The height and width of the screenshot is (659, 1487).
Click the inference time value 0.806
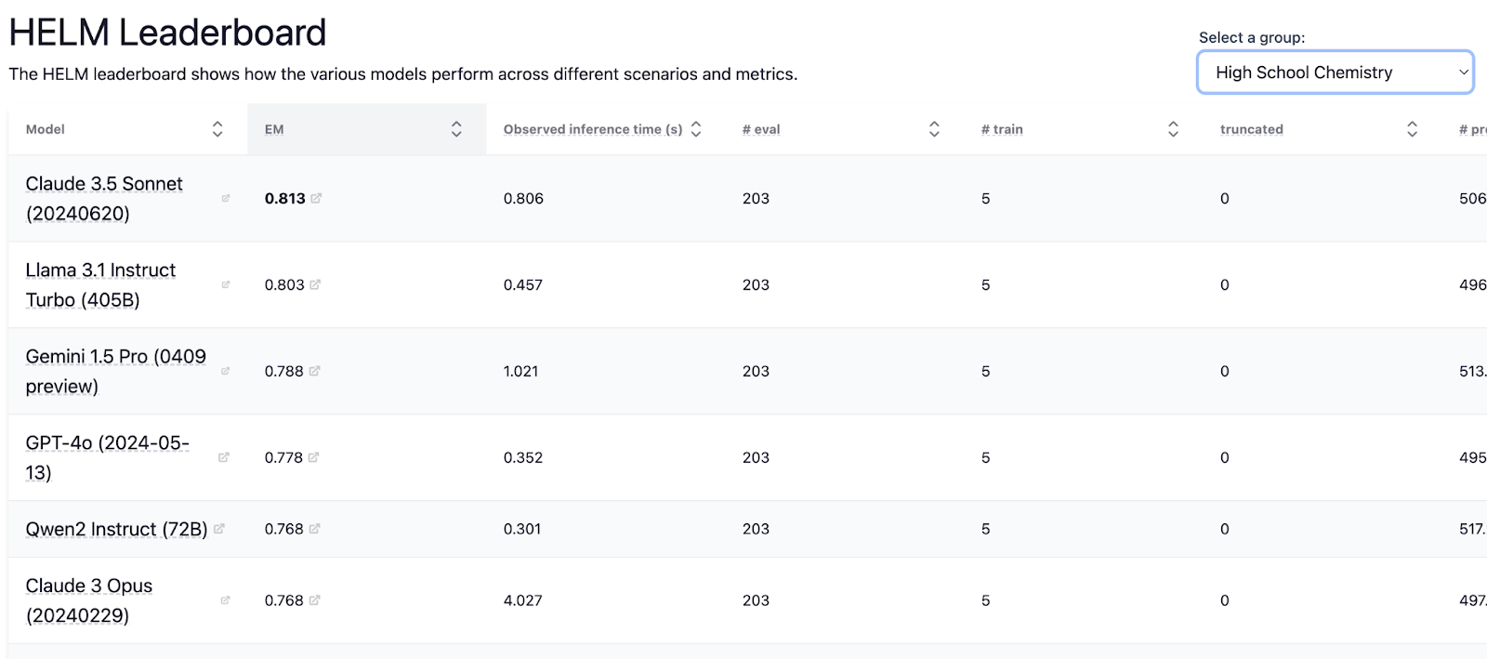523,199
